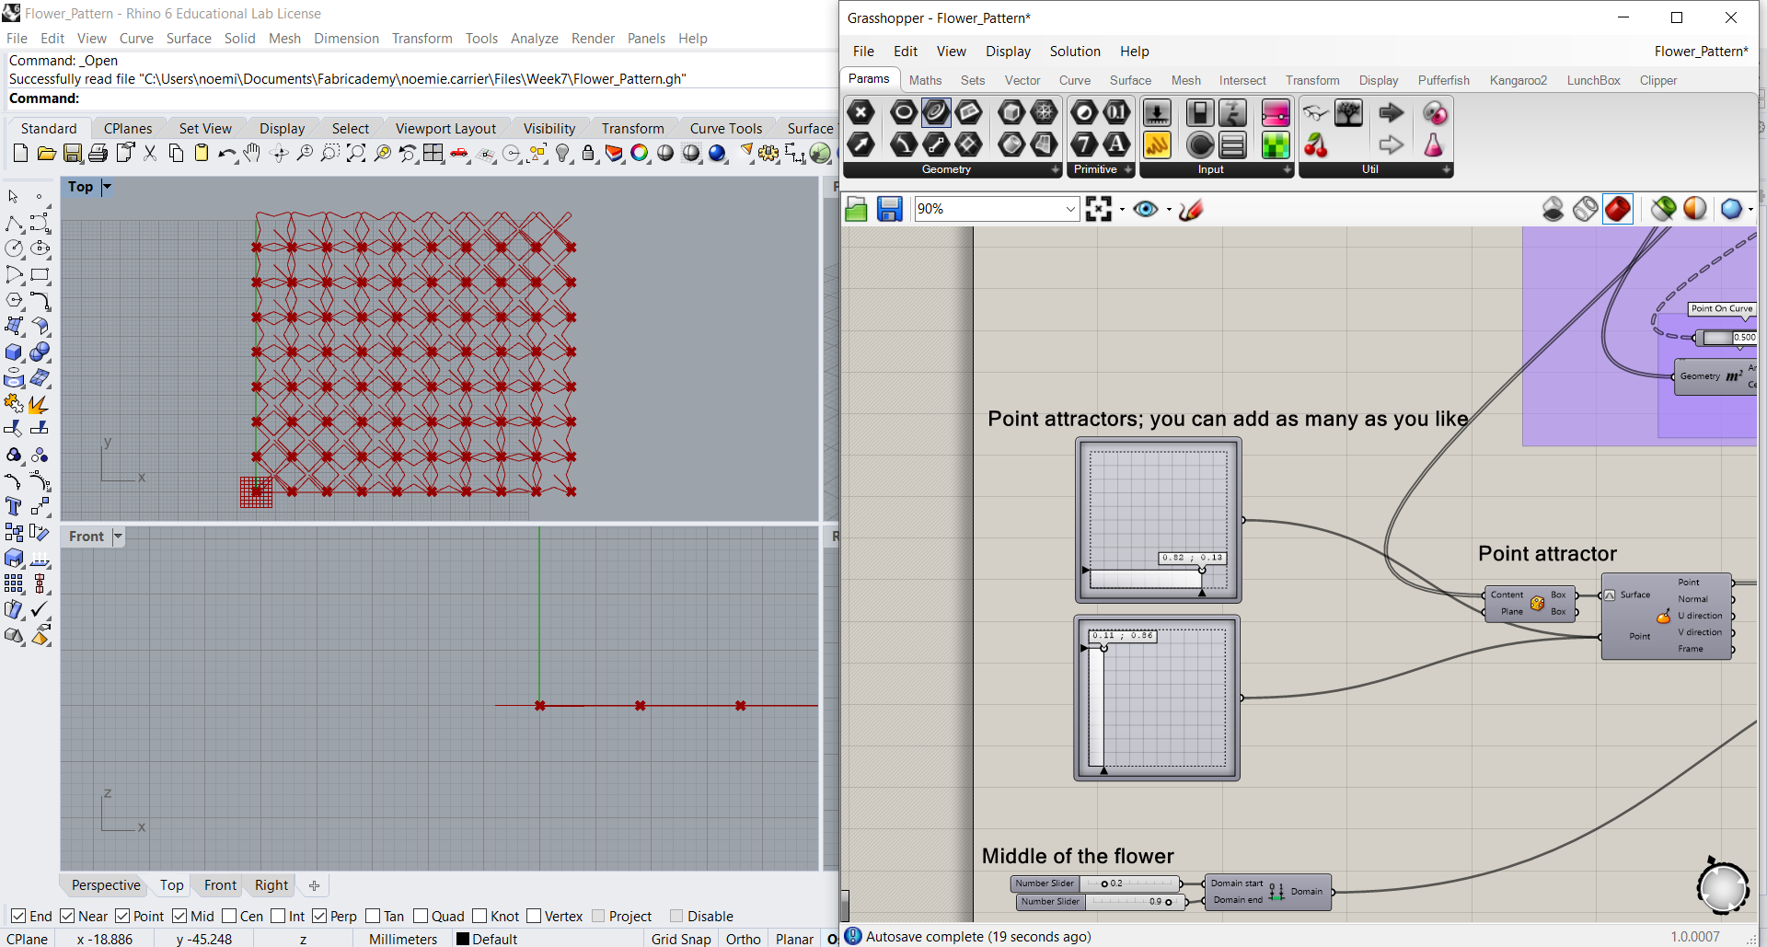The height and width of the screenshot is (947, 1767).
Task: Expand the Util panel plus button
Action: [x=1446, y=169]
